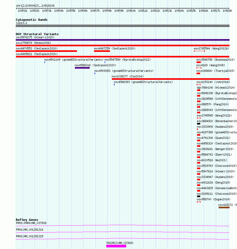Click PRH1|NM_001291315 transcript label
Viewport: 237px width, 249px height.
click(30, 236)
